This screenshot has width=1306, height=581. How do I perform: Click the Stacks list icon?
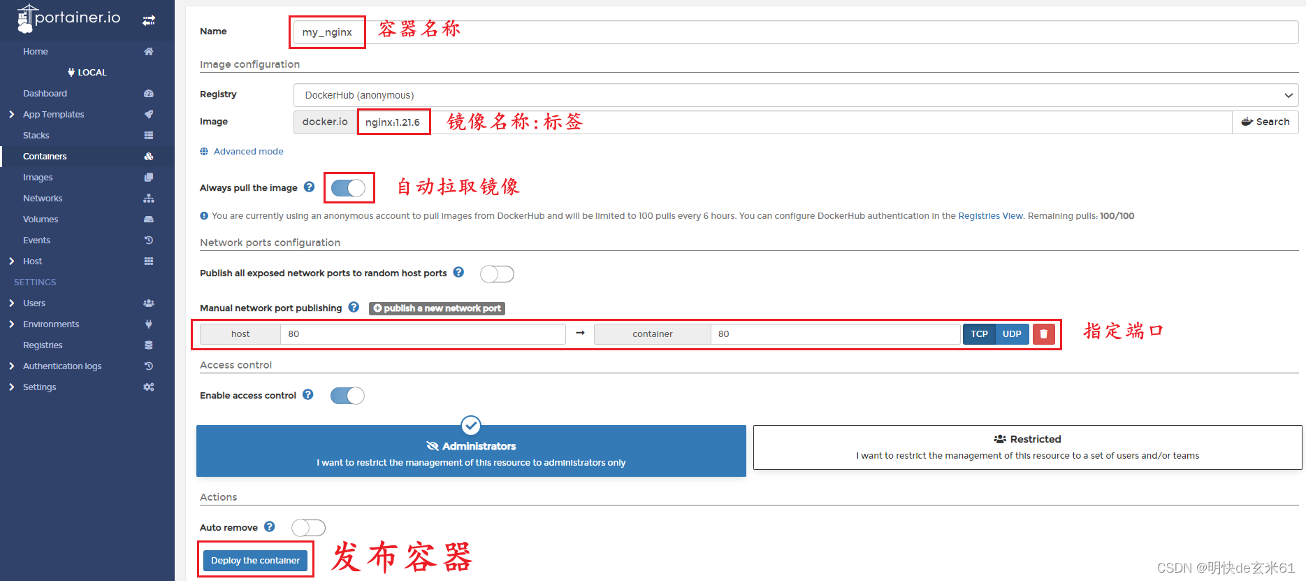149,135
